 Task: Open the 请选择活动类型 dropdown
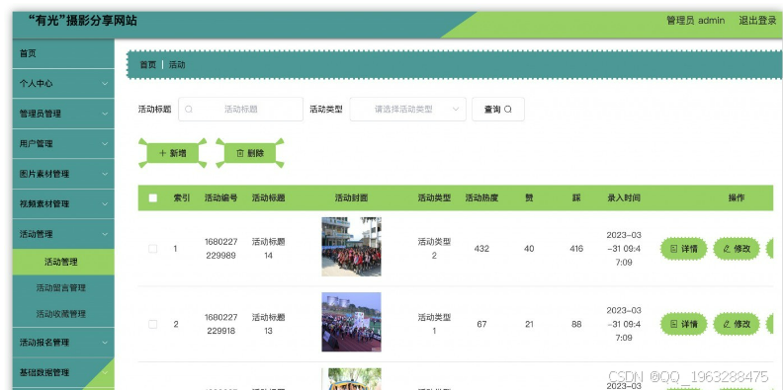point(407,110)
